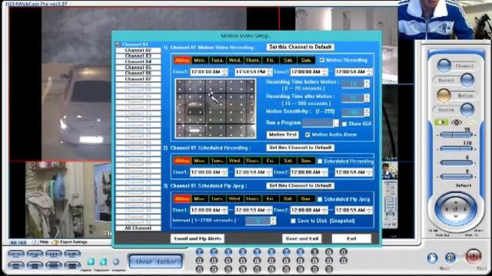
Task: Click Default below the control panel sliders
Action: click(x=464, y=186)
